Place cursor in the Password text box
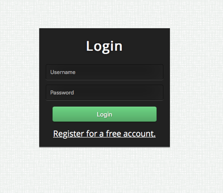 tap(105, 92)
